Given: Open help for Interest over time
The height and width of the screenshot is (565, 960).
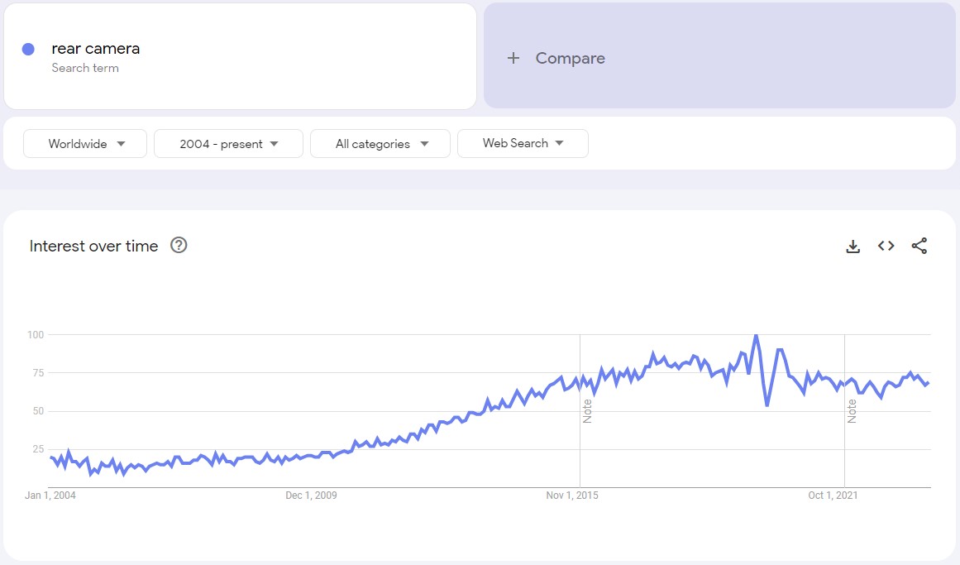Looking at the screenshot, I should tap(179, 245).
